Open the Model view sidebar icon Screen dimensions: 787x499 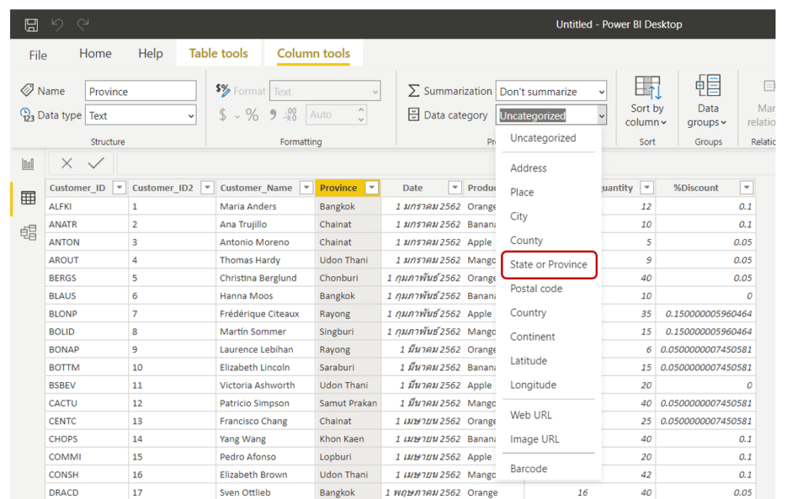28,232
